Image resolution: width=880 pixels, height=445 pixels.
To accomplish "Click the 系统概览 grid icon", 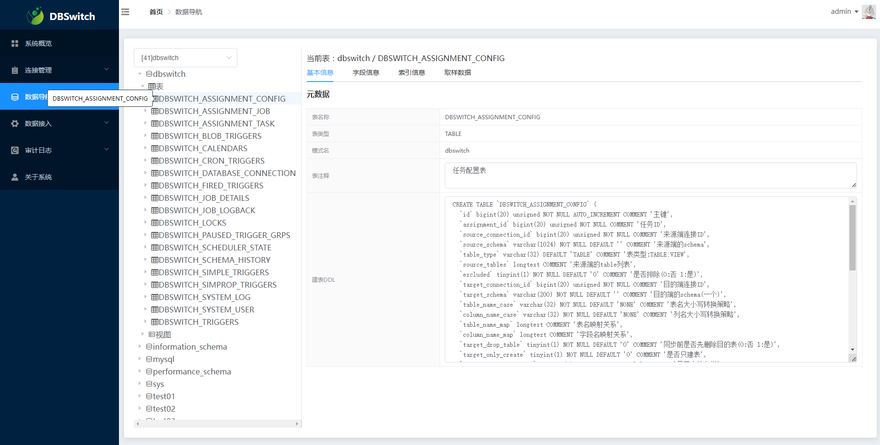I will click(x=15, y=43).
